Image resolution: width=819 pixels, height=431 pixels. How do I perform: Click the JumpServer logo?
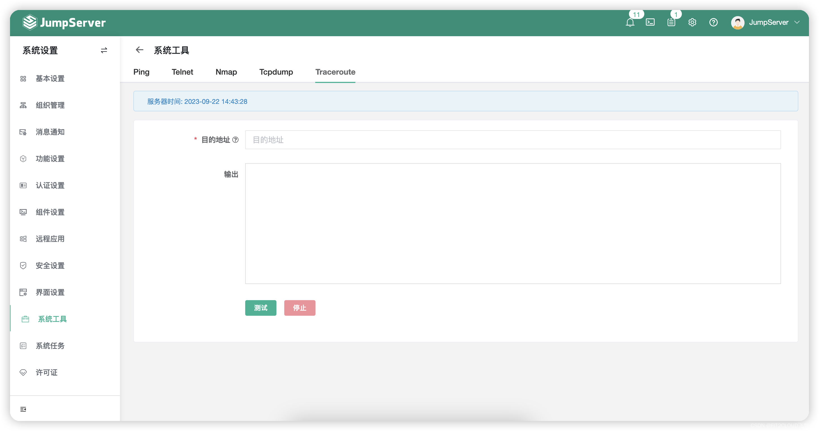click(64, 23)
